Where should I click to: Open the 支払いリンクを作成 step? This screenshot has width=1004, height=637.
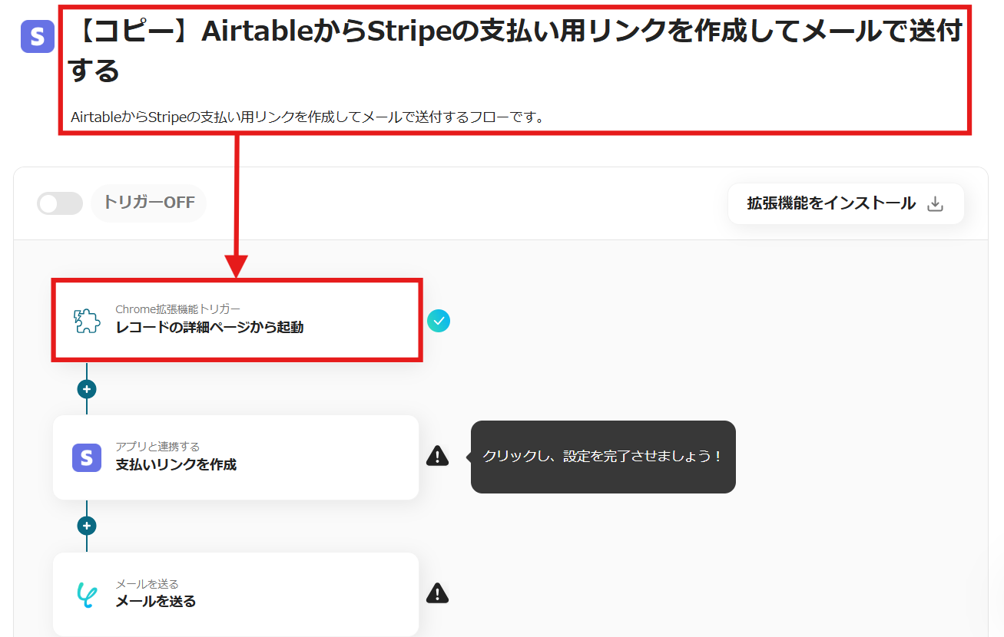click(x=236, y=457)
